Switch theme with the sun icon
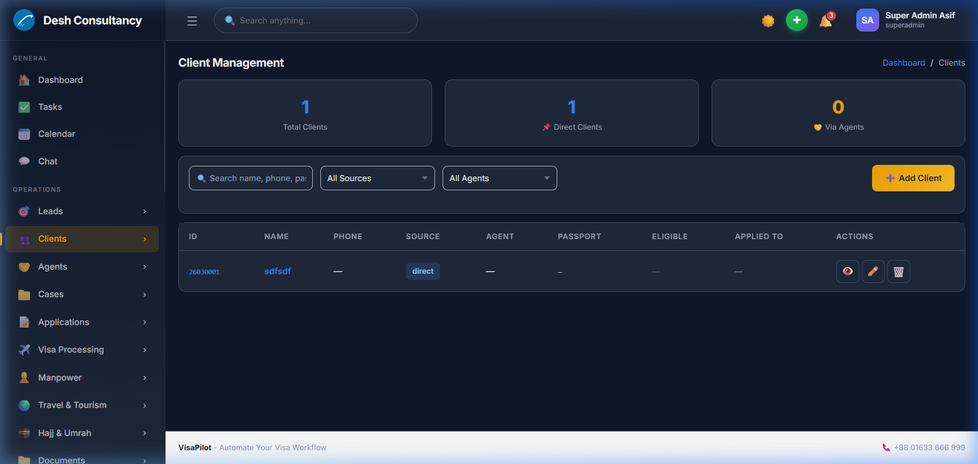The width and height of the screenshot is (978, 464). 768,21
